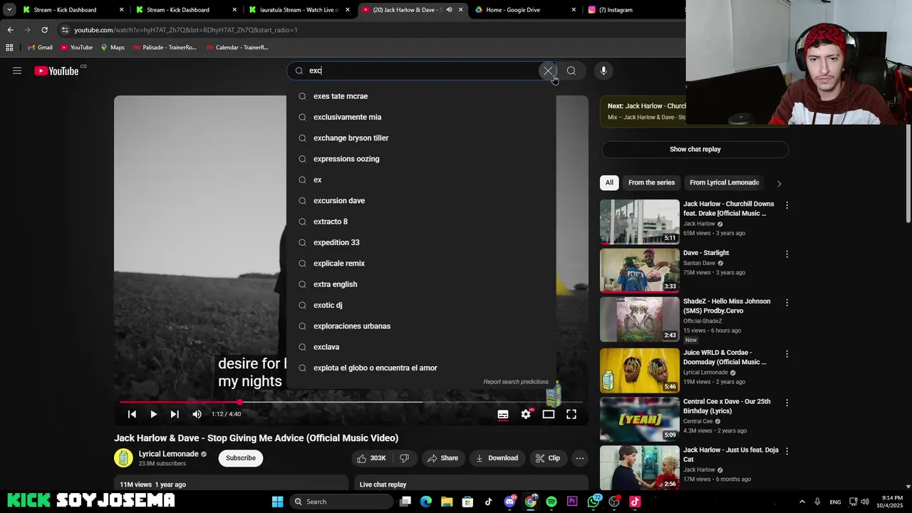Toggle subtitles/closed captions button
Image resolution: width=912 pixels, height=513 pixels.
(x=503, y=414)
